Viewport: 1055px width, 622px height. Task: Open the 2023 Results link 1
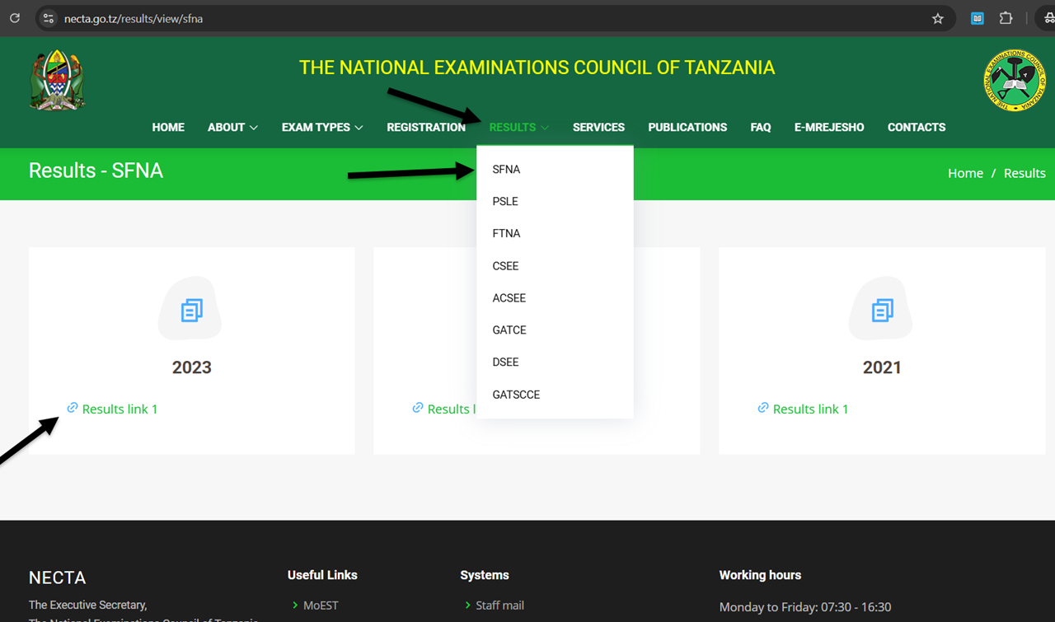click(120, 409)
